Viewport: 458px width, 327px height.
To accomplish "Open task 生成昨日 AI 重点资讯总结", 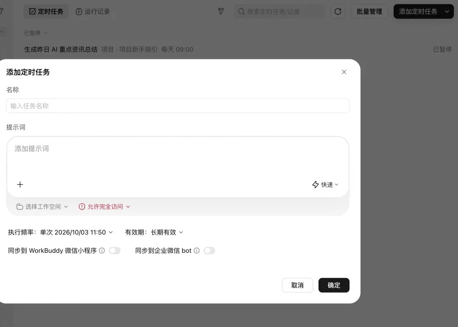I will (61, 49).
